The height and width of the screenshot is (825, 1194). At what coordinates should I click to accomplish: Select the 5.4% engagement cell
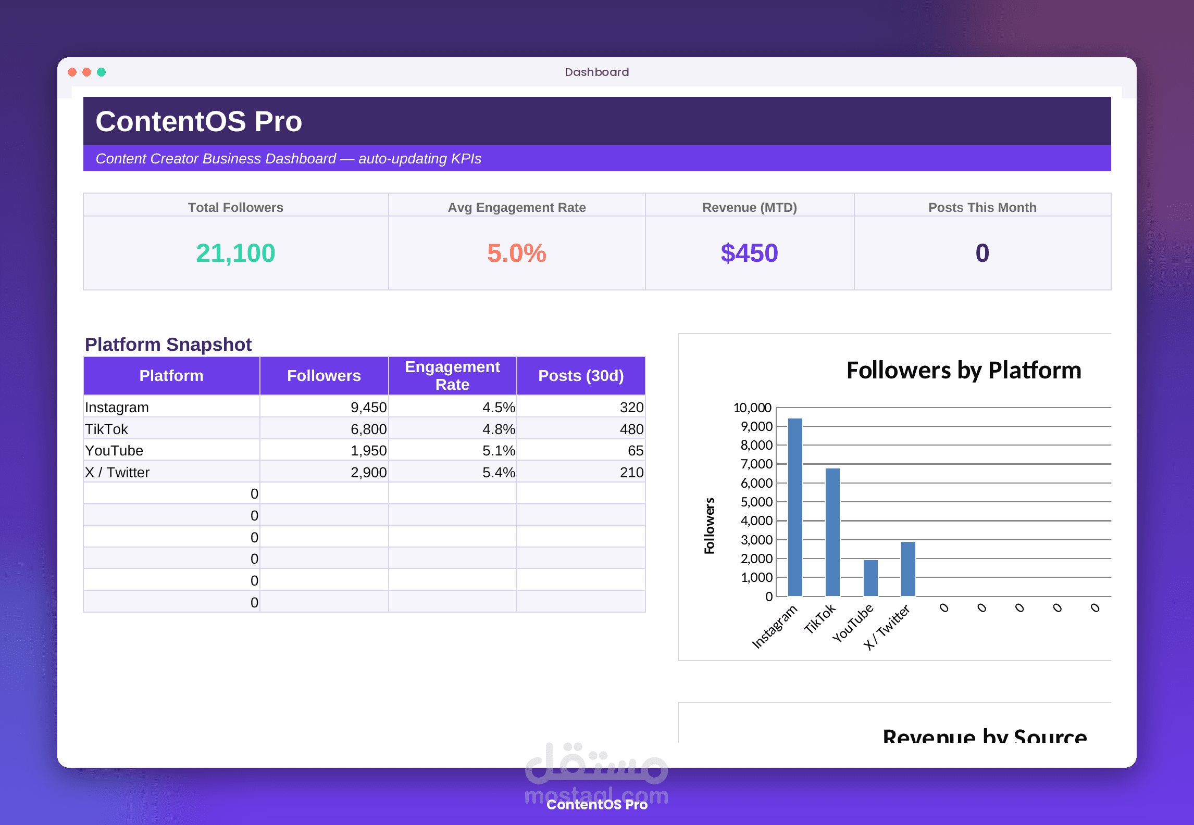453,472
